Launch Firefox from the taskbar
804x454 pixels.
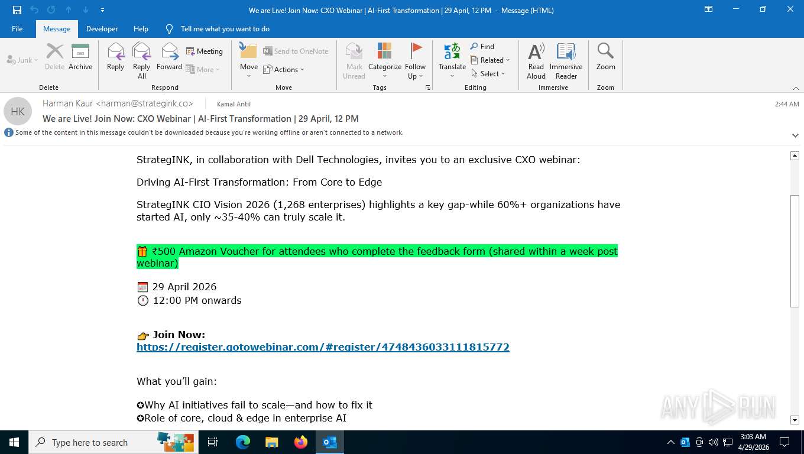[x=300, y=442]
